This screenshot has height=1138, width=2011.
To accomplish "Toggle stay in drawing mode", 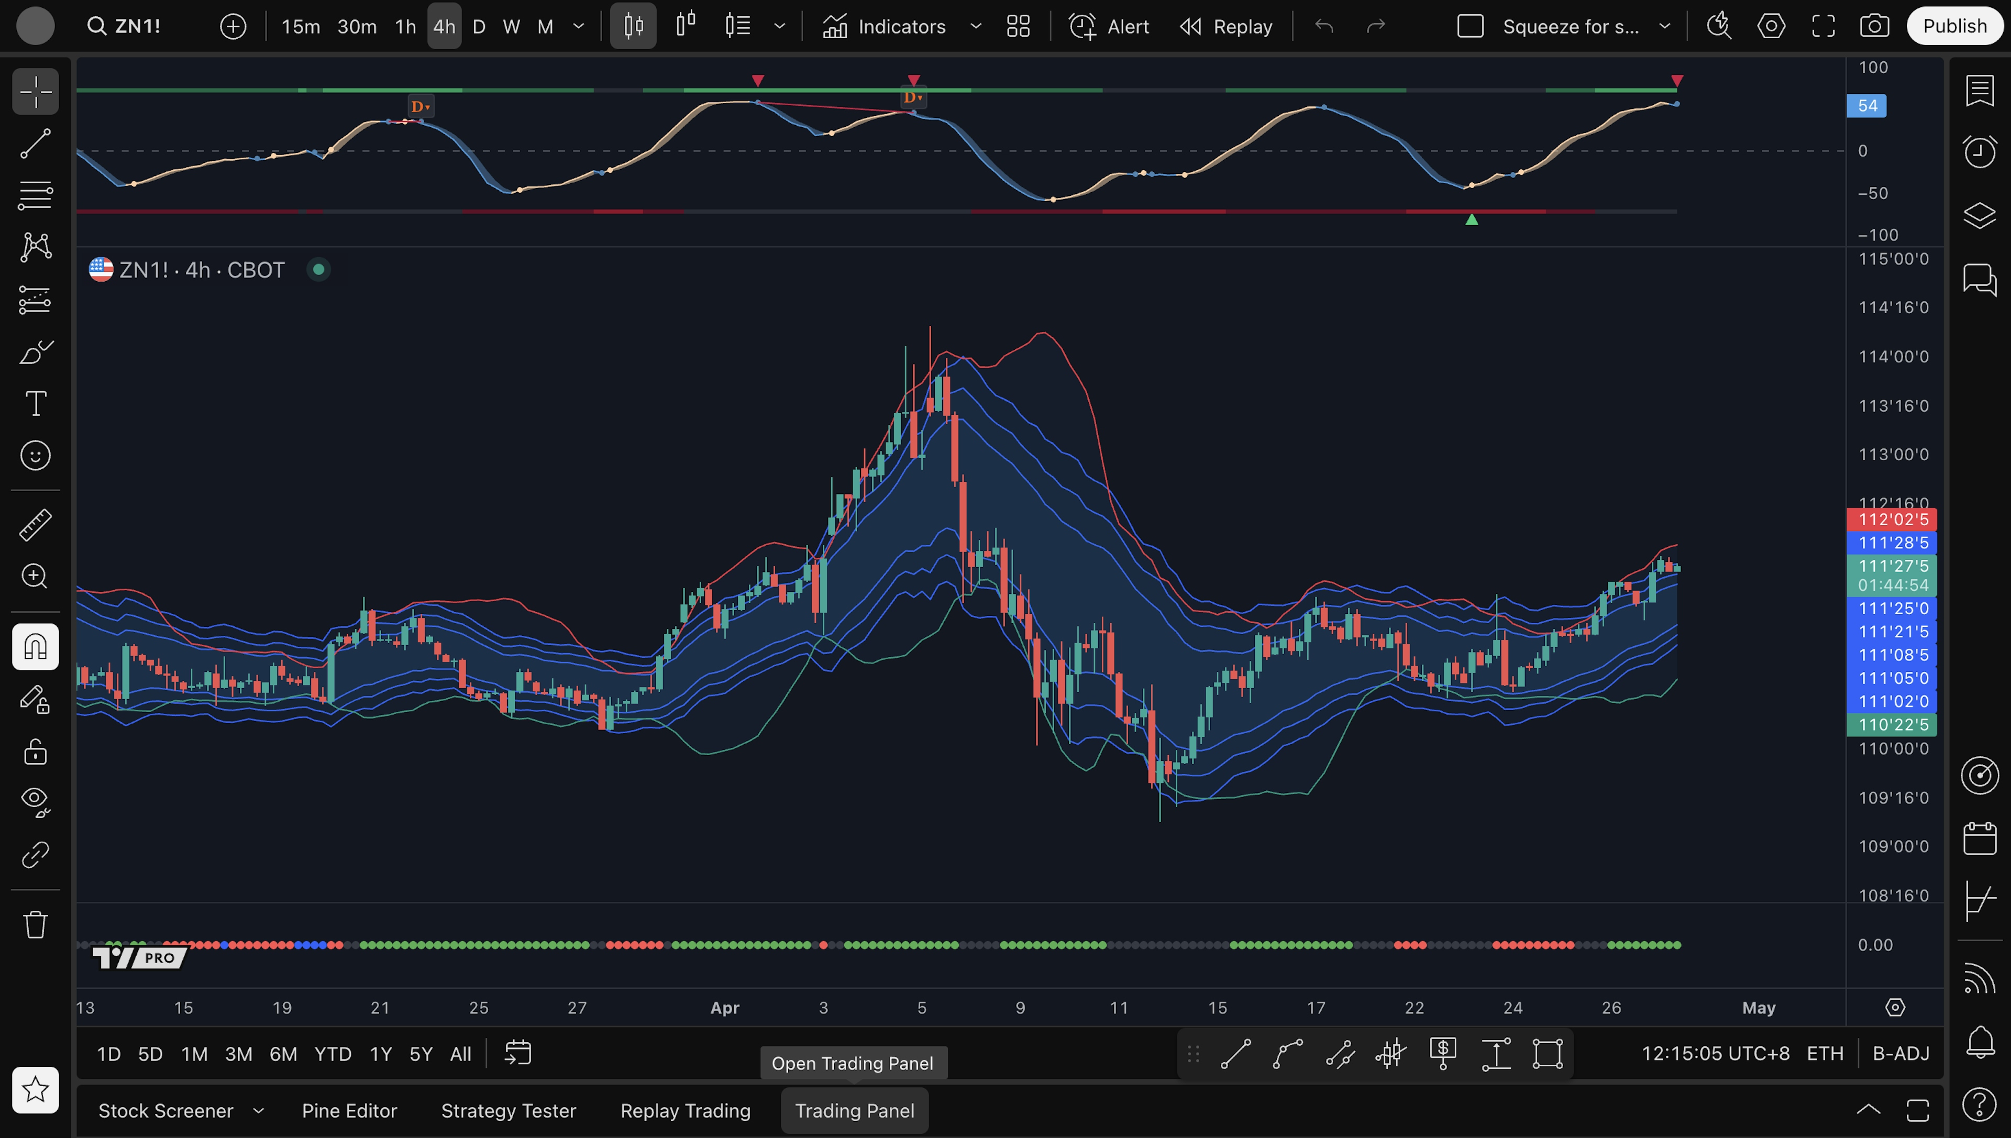I will coord(35,699).
